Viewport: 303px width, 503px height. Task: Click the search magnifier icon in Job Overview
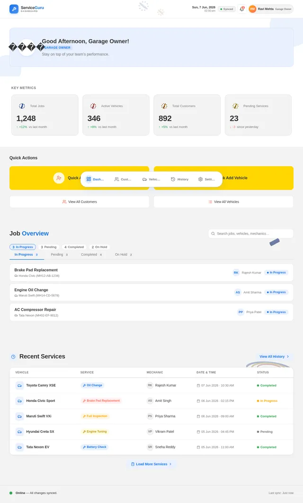point(213,234)
